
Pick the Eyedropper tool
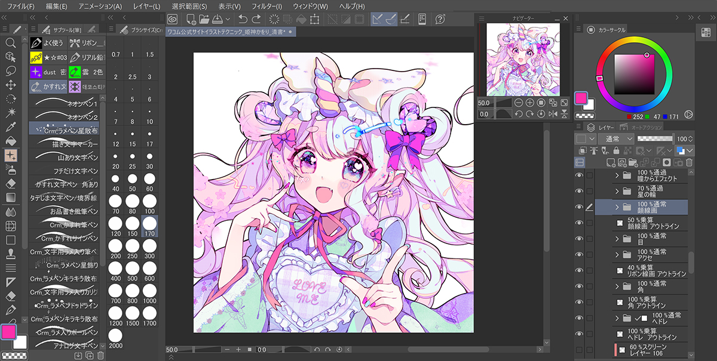[x=10, y=127]
